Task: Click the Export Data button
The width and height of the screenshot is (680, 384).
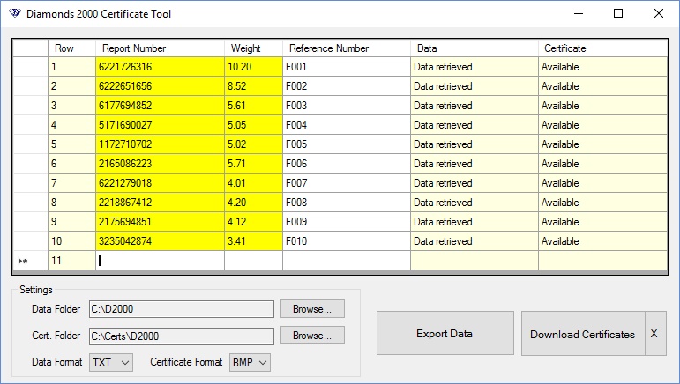Action: click(x=445, y=333)
